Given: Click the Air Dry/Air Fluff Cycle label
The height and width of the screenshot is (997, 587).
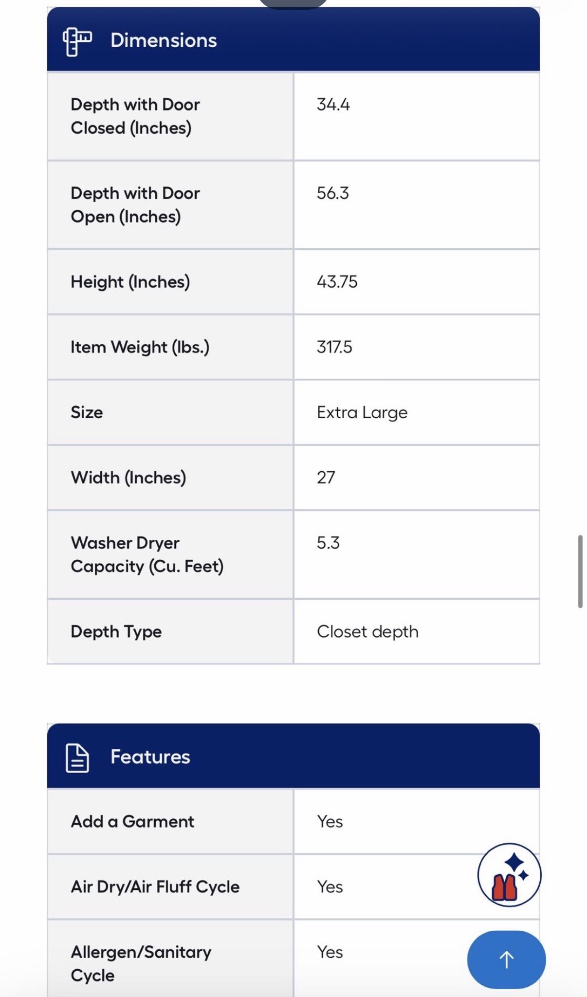Looking at the screenshot, I should (x=155, y=887).
